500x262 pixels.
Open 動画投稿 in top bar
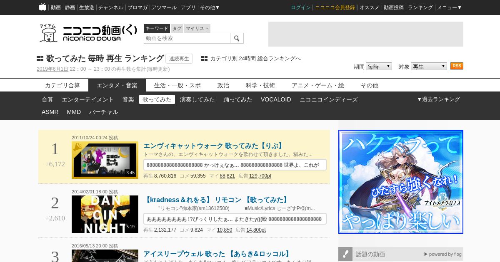pos(394,7)
